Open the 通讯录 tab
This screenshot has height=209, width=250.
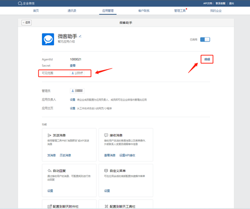pos(72,11)
